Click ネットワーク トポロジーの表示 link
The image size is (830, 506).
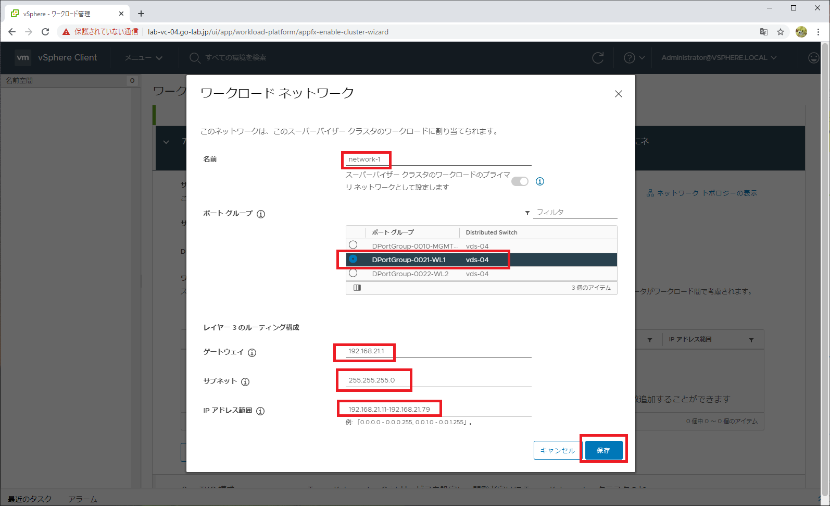pos(701,193)
